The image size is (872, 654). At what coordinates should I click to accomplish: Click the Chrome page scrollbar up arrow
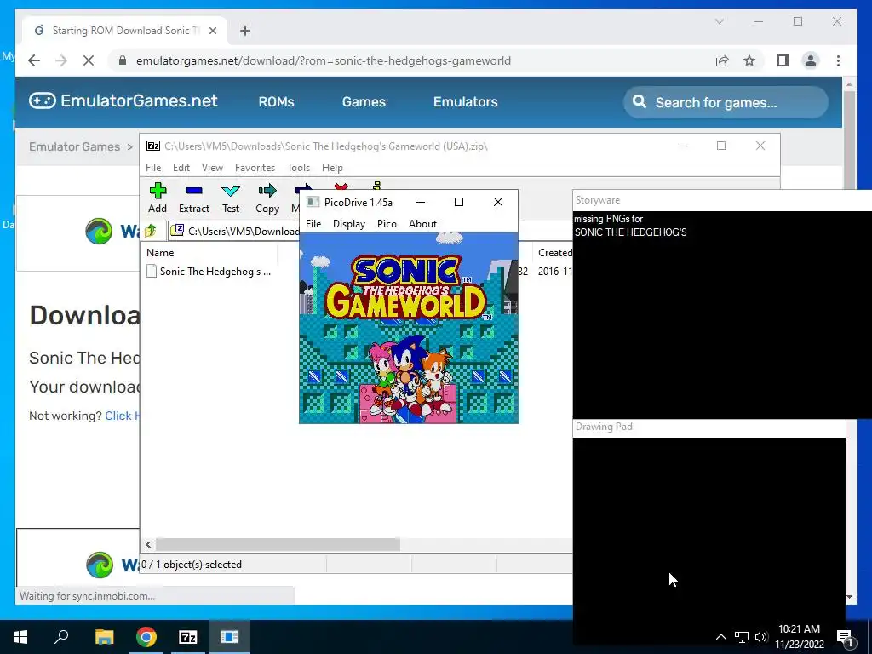tap(849, 84)
